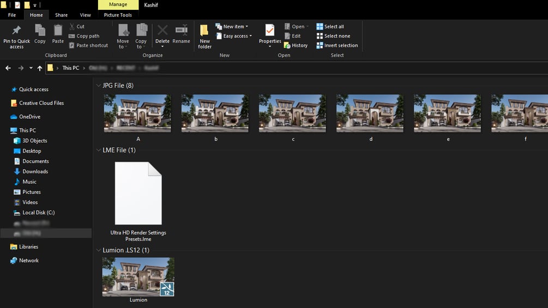Screen dimensions: 548x308
Task: Select image thumbnail named b
Action: pyautogui.click(x=215, y=113)
